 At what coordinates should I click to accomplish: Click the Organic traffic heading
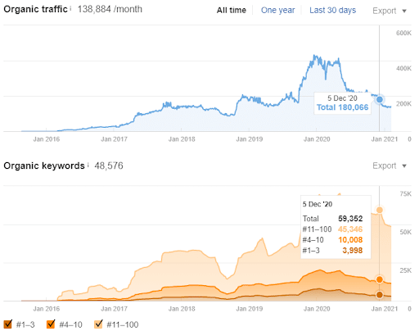pos(35,9)
